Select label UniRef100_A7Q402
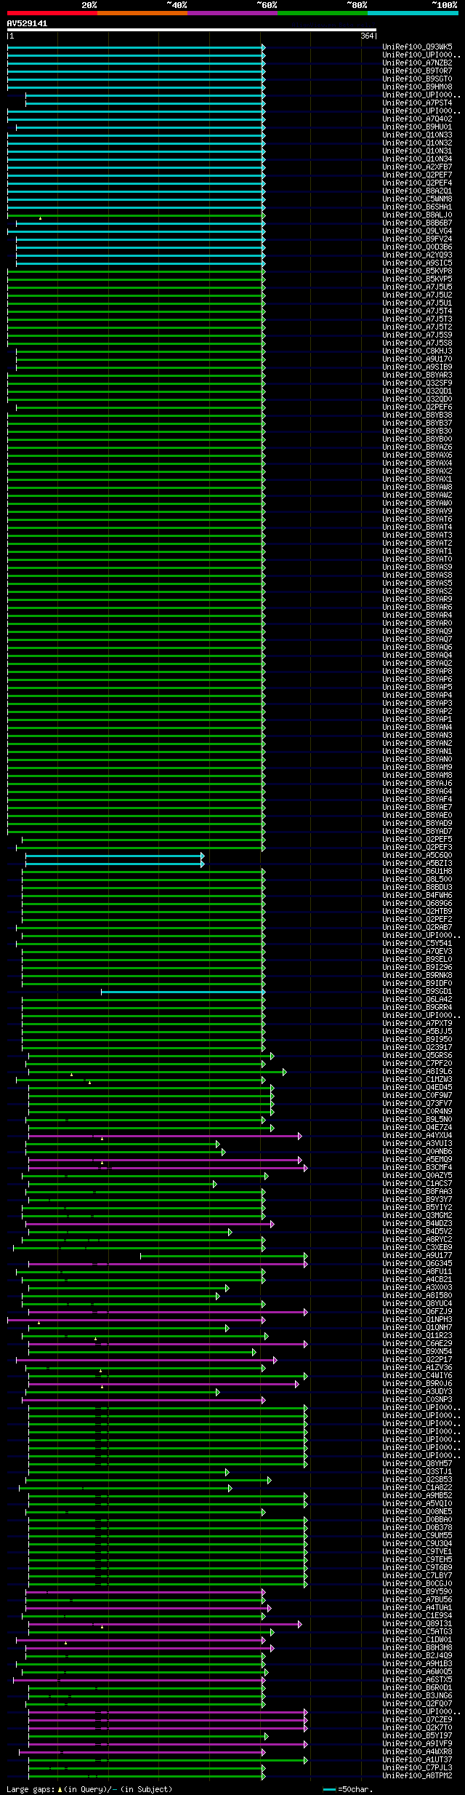465x1795 pixels. click(417, 119)
